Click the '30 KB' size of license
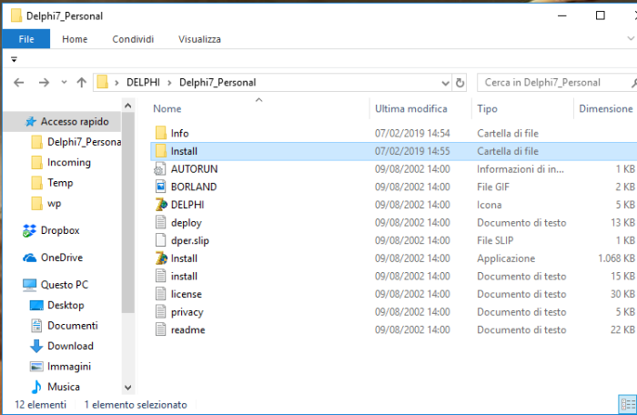Screen dimensions: 637x415 point(622,294)
